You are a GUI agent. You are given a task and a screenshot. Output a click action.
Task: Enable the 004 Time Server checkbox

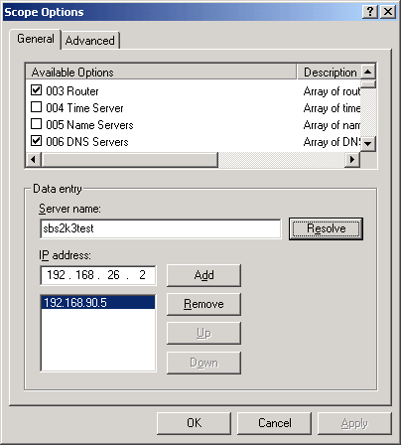[x=36, y=107]
